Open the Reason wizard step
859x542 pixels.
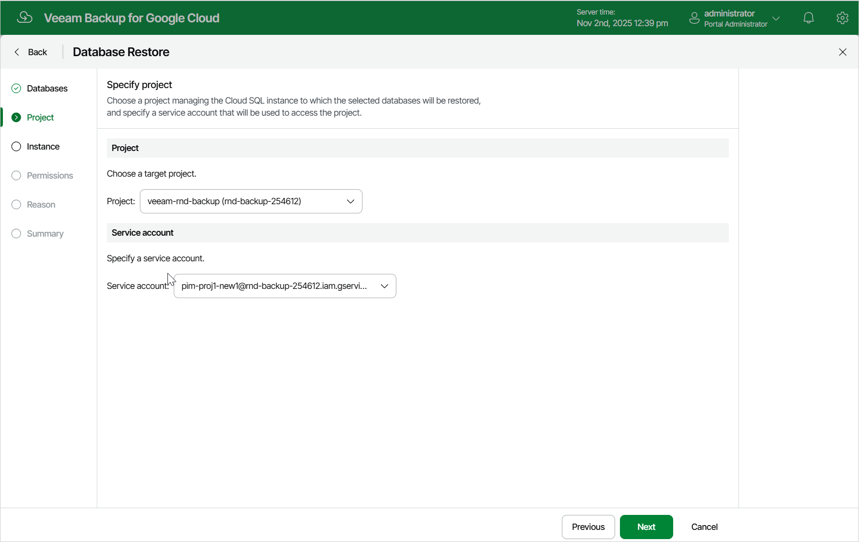(41, 205)
